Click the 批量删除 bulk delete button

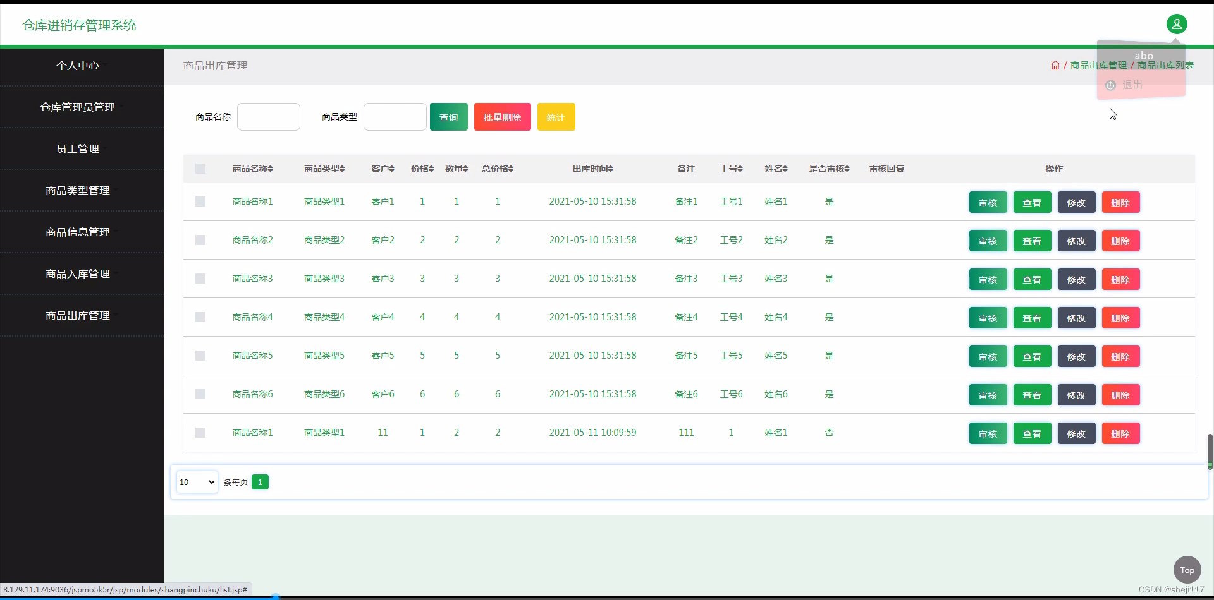[x=503, y=117]
